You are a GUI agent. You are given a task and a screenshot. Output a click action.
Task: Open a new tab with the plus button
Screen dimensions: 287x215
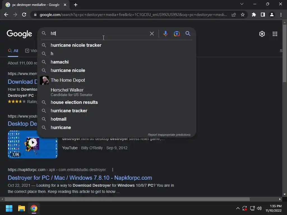(x=76, y=5)
